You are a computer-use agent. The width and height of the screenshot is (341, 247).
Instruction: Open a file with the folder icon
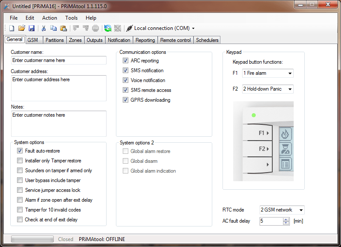22,28
